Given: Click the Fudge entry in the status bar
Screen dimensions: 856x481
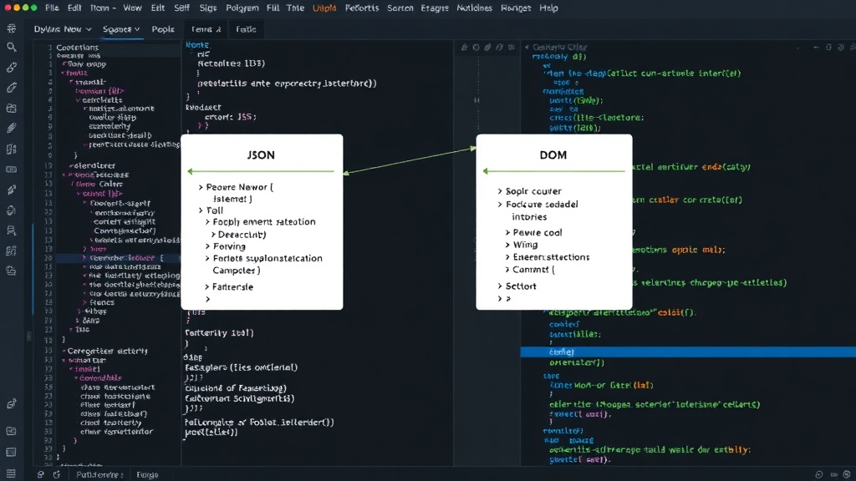Looking at the screenshot, I should [x=147, y=475].
